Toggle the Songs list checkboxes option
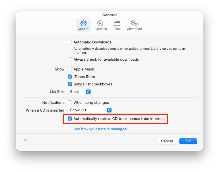The image size is (219, 172). tap(70, 84)
